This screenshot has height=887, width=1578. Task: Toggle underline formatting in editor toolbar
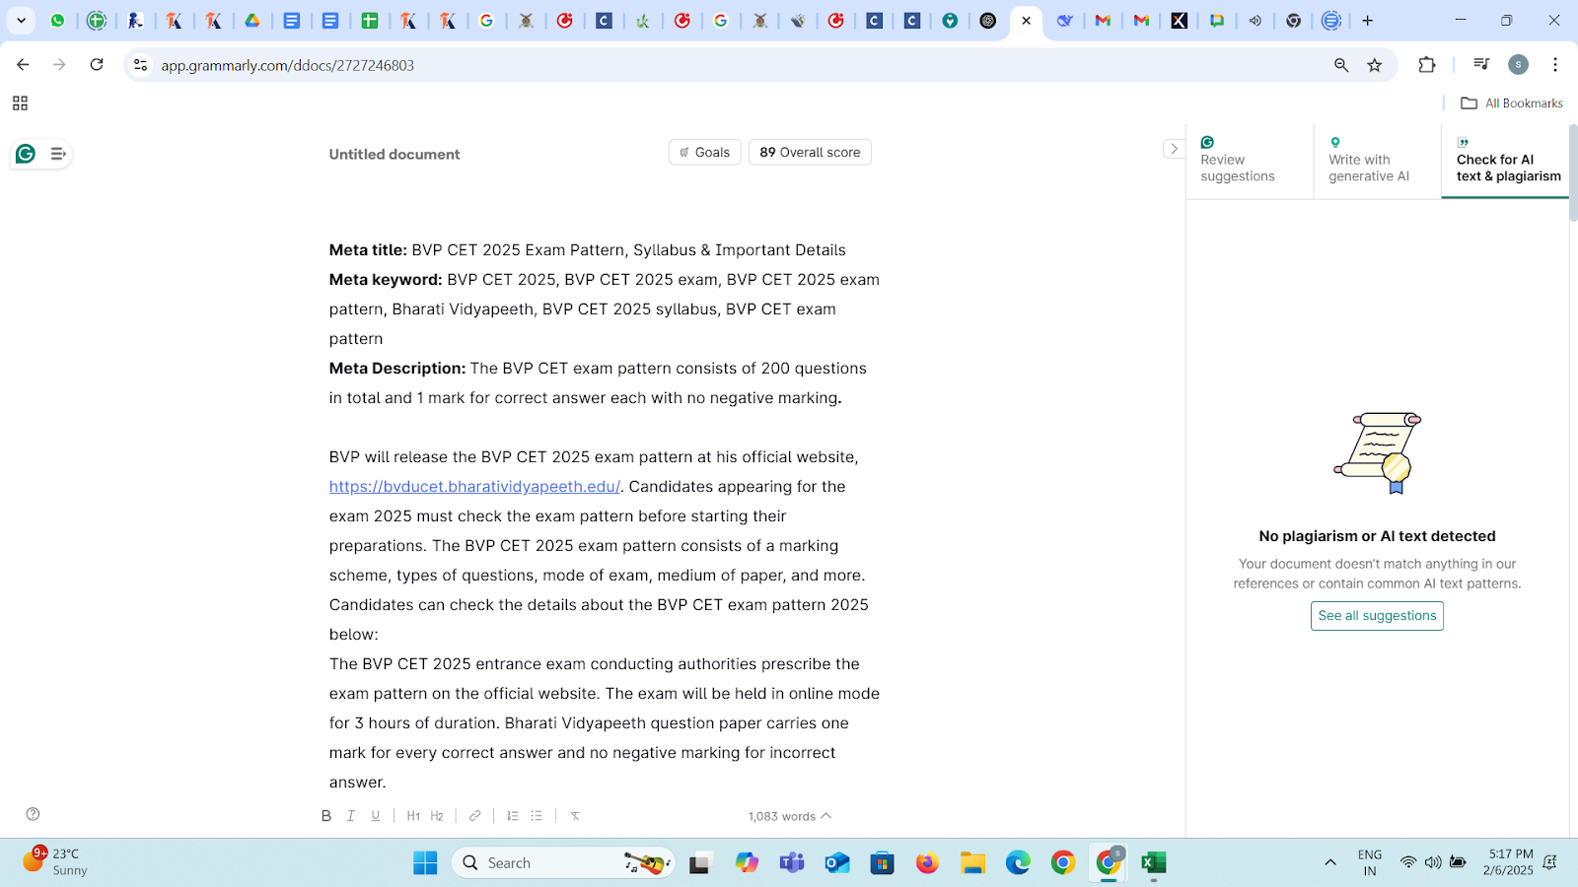376,816
